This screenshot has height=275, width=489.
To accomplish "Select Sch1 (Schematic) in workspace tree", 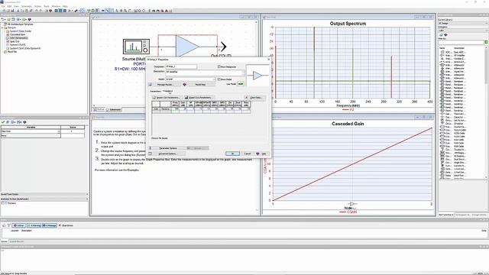I will 18,38.
